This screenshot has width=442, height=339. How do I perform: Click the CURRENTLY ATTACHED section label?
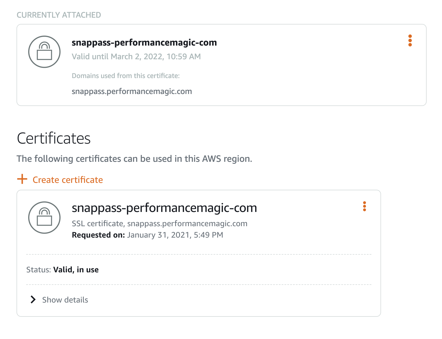pos(59,15)
